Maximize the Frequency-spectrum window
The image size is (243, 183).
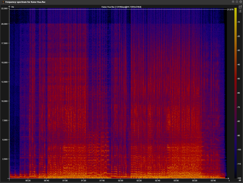[x=237, y=2]
